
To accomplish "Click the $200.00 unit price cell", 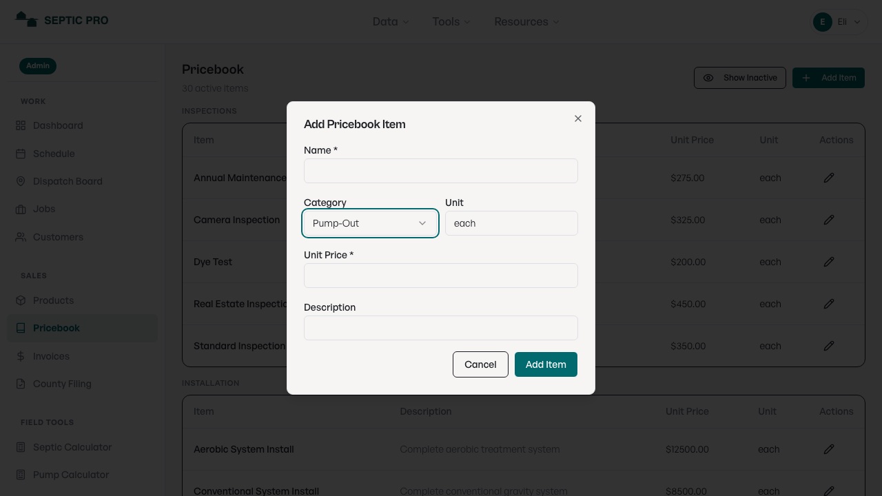I will (x=688, y=262).
